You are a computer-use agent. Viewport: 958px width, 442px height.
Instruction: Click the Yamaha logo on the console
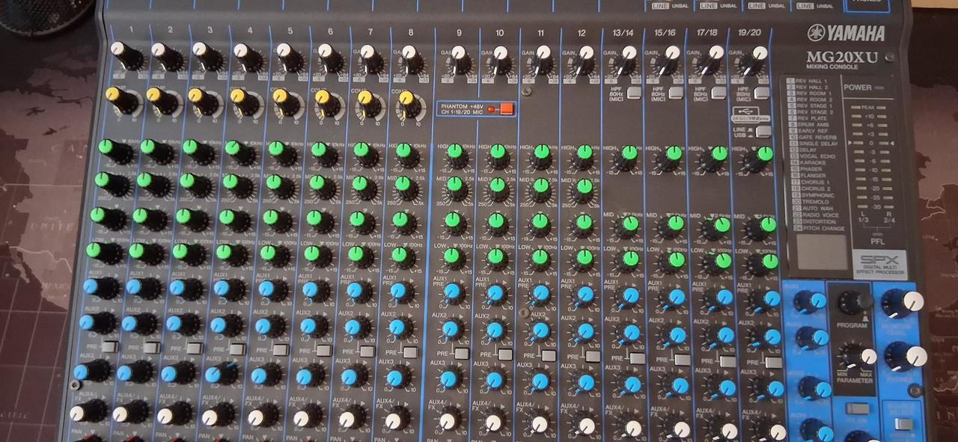coord(846,33)
